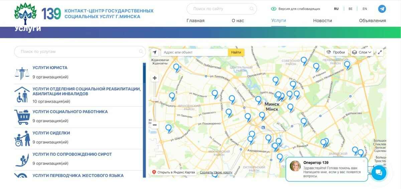
Task: Open the operator chat bubble button
Action: [379, 173]
